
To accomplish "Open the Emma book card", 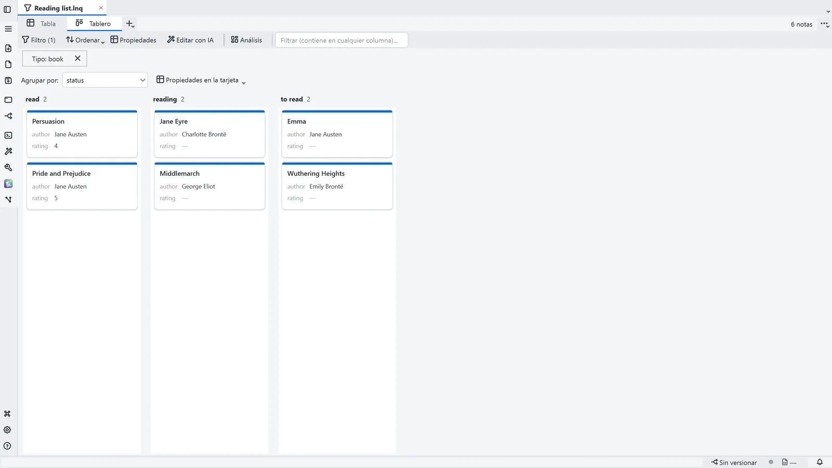I will [337, 134].
